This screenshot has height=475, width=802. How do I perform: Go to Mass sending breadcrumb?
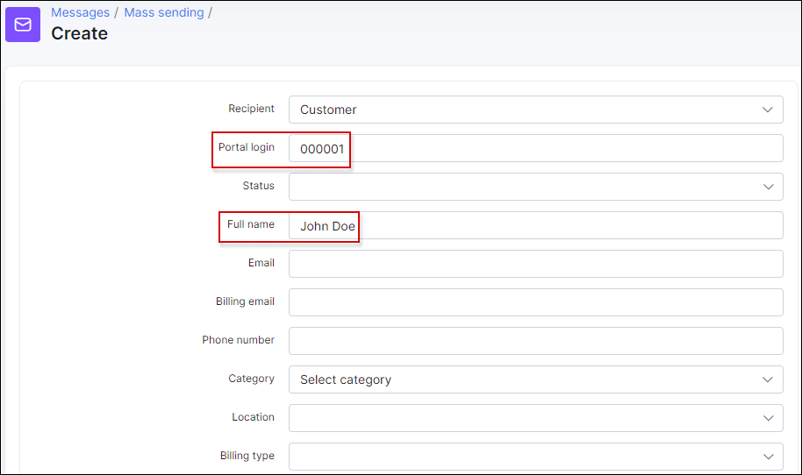point(164,12)
